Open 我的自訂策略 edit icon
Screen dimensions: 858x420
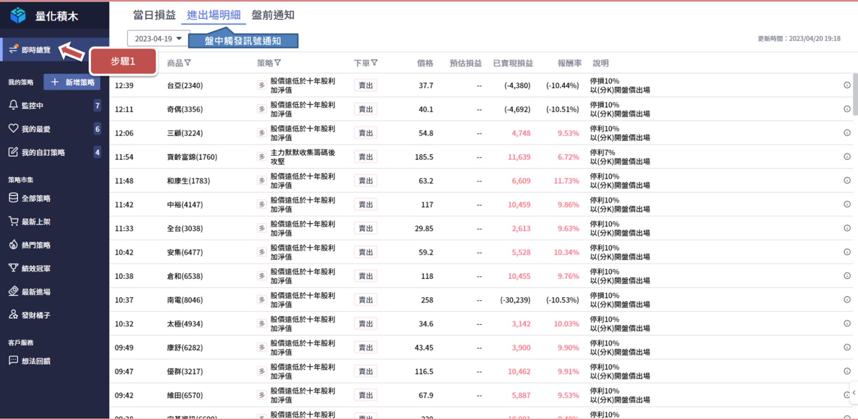pyautogui.click(x=13, y=152)
